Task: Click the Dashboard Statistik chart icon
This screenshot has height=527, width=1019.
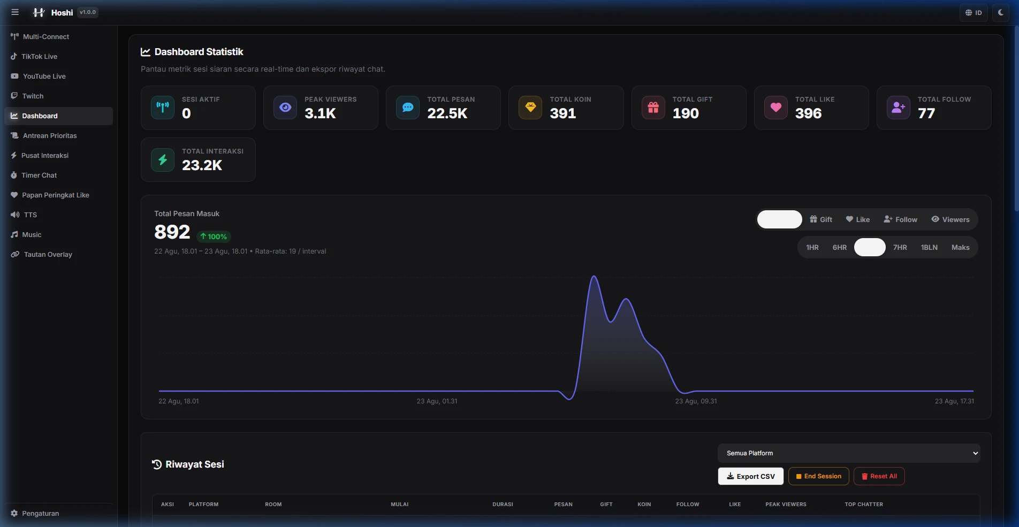Action: coord(146,52)
